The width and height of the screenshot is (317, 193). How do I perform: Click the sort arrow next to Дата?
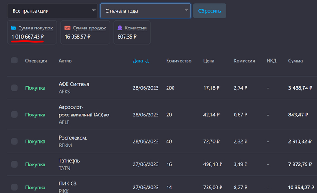pyautogui.click(x=148, y=61)
